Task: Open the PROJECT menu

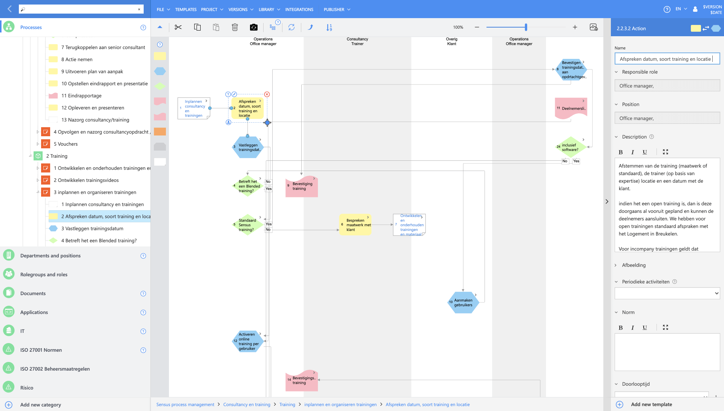Action: tap(212, 9)
